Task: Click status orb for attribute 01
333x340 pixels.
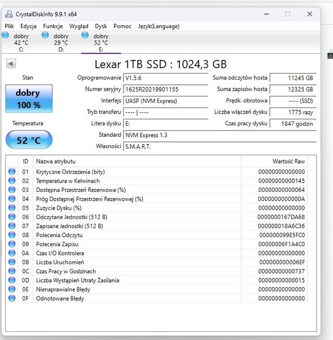Action: [x=12, y=171]
